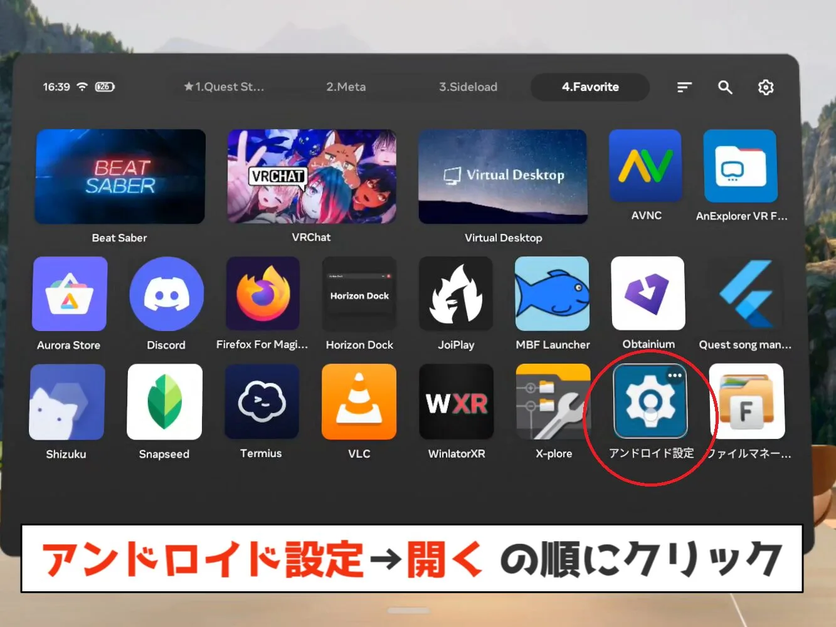
Task: Click the Virtual Desktop label text
Action: pos(504,238)
